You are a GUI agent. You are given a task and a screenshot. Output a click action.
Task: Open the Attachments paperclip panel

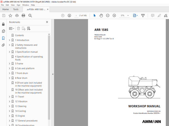coord(3,45)
